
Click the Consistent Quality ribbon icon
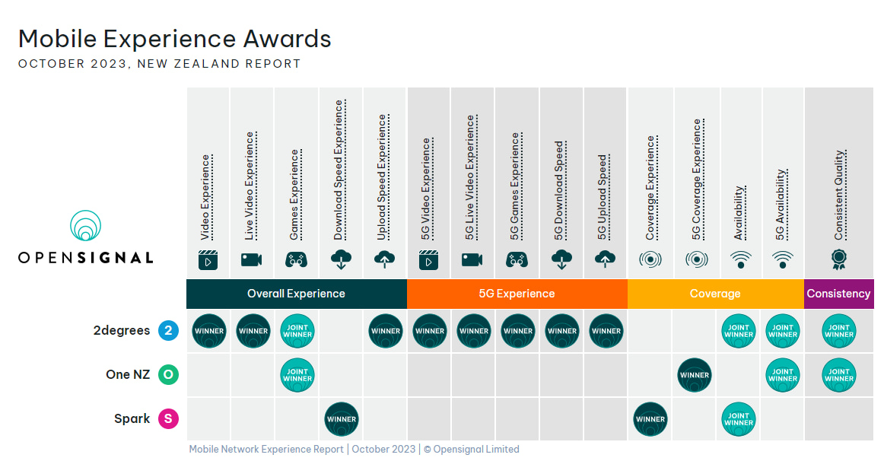pyautogui.click(x=838, y=259)
